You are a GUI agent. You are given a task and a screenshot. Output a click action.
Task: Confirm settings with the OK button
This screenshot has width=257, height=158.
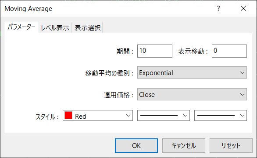136,145
